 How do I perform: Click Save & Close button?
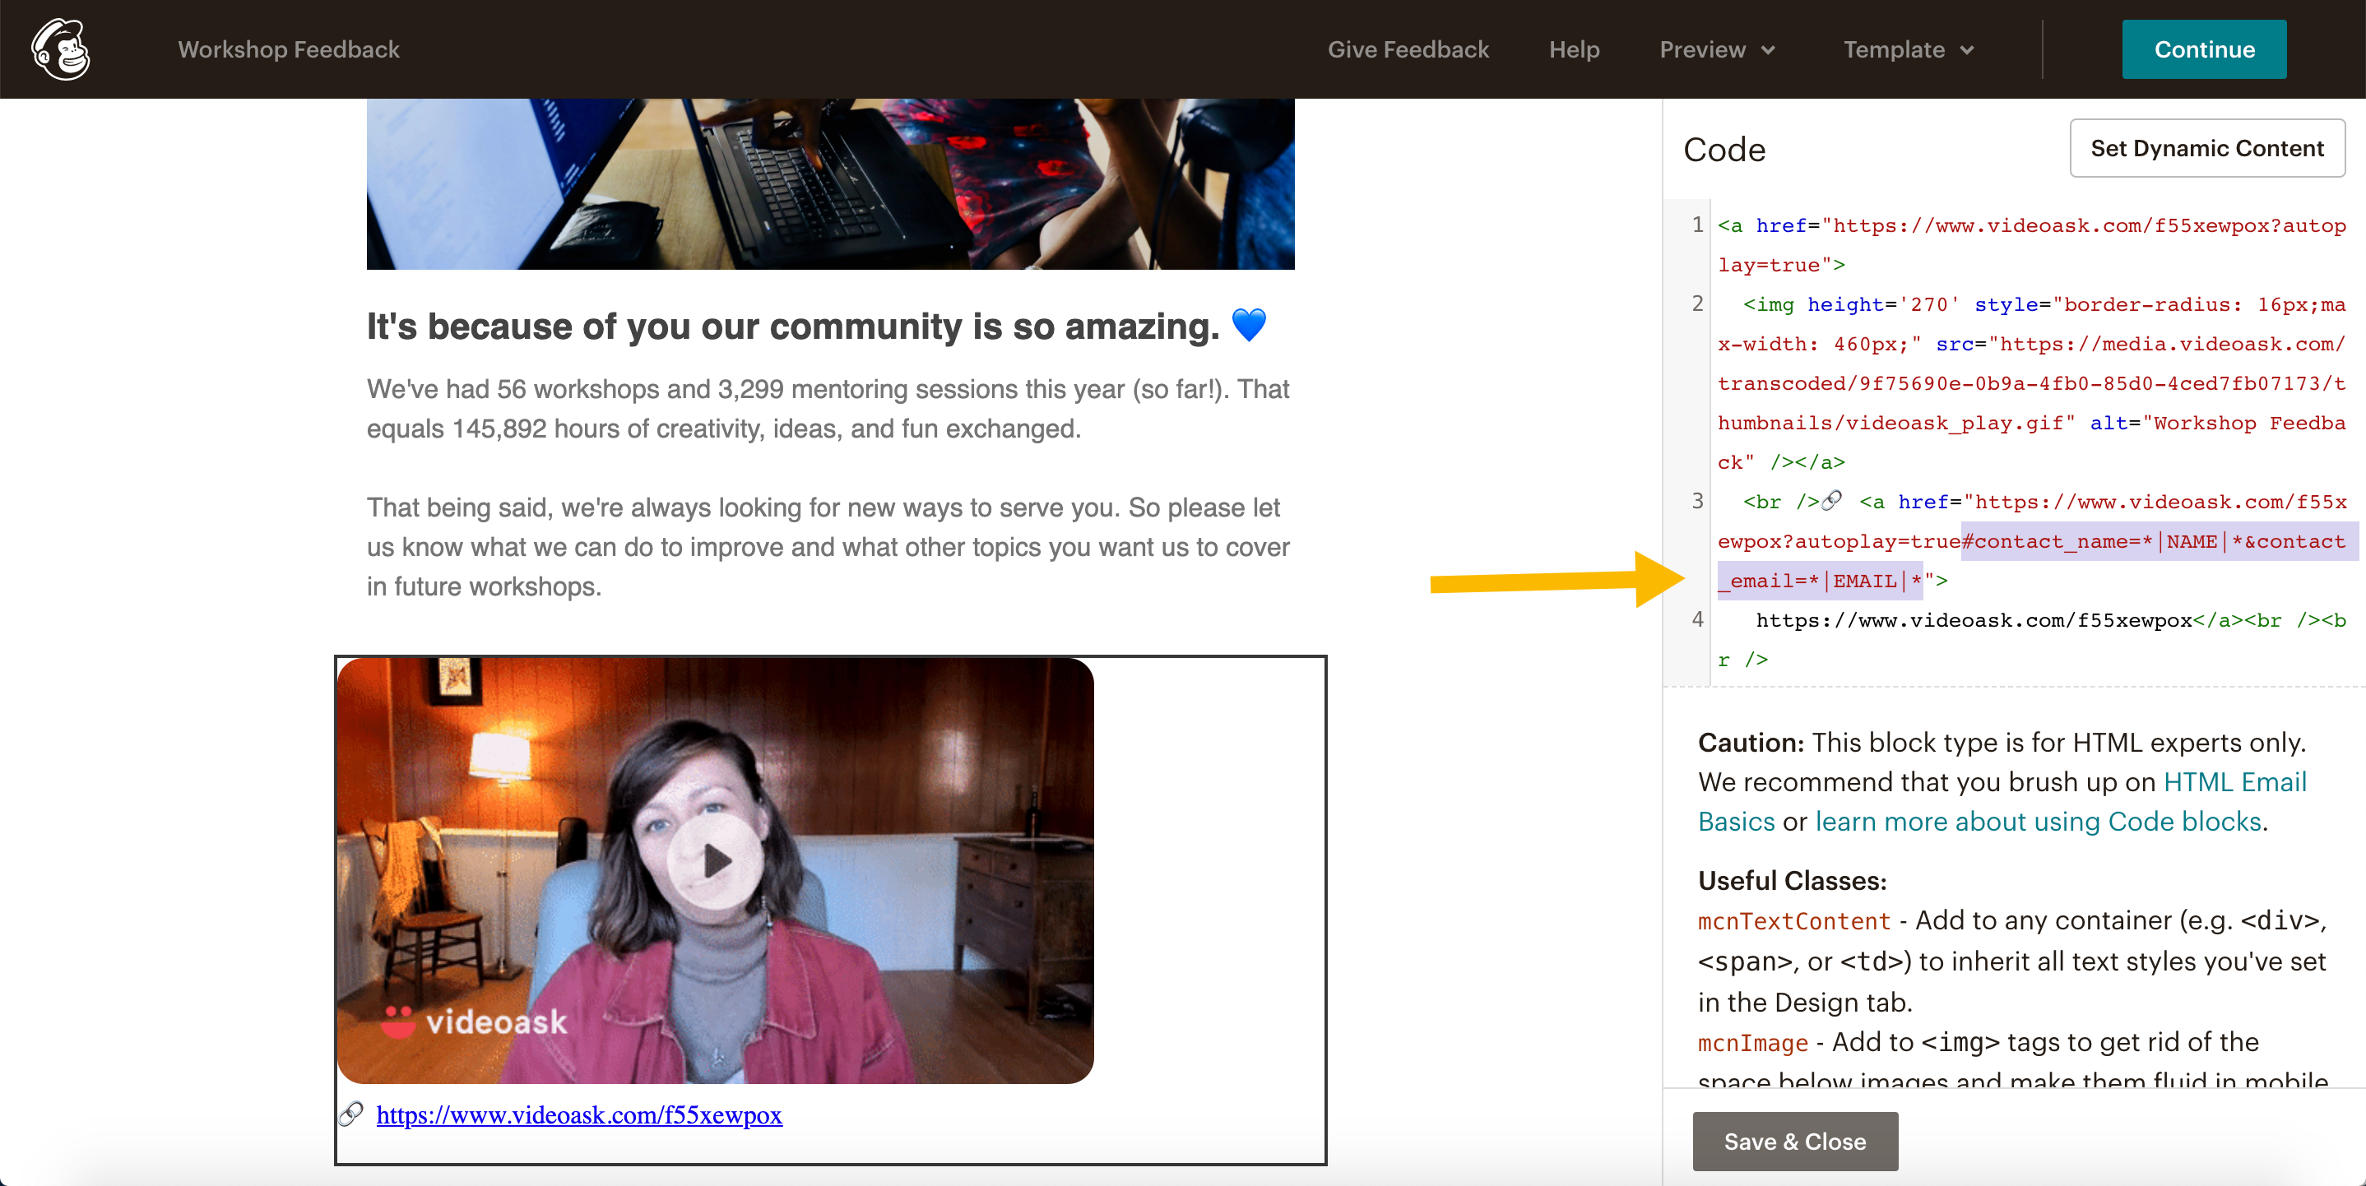click(x=1795, y=1141)
